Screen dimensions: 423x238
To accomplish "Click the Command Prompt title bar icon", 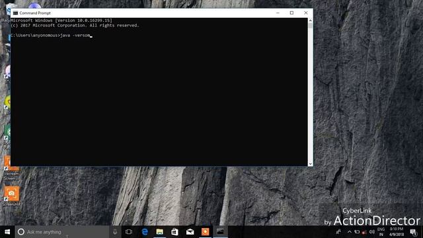I will click(x=15, y=13).
